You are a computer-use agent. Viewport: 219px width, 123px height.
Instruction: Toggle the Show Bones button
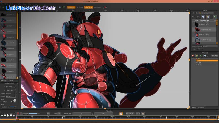click(x=71, y=7)
